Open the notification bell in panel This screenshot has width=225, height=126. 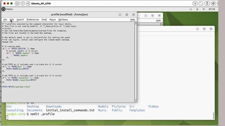[197, 9]
